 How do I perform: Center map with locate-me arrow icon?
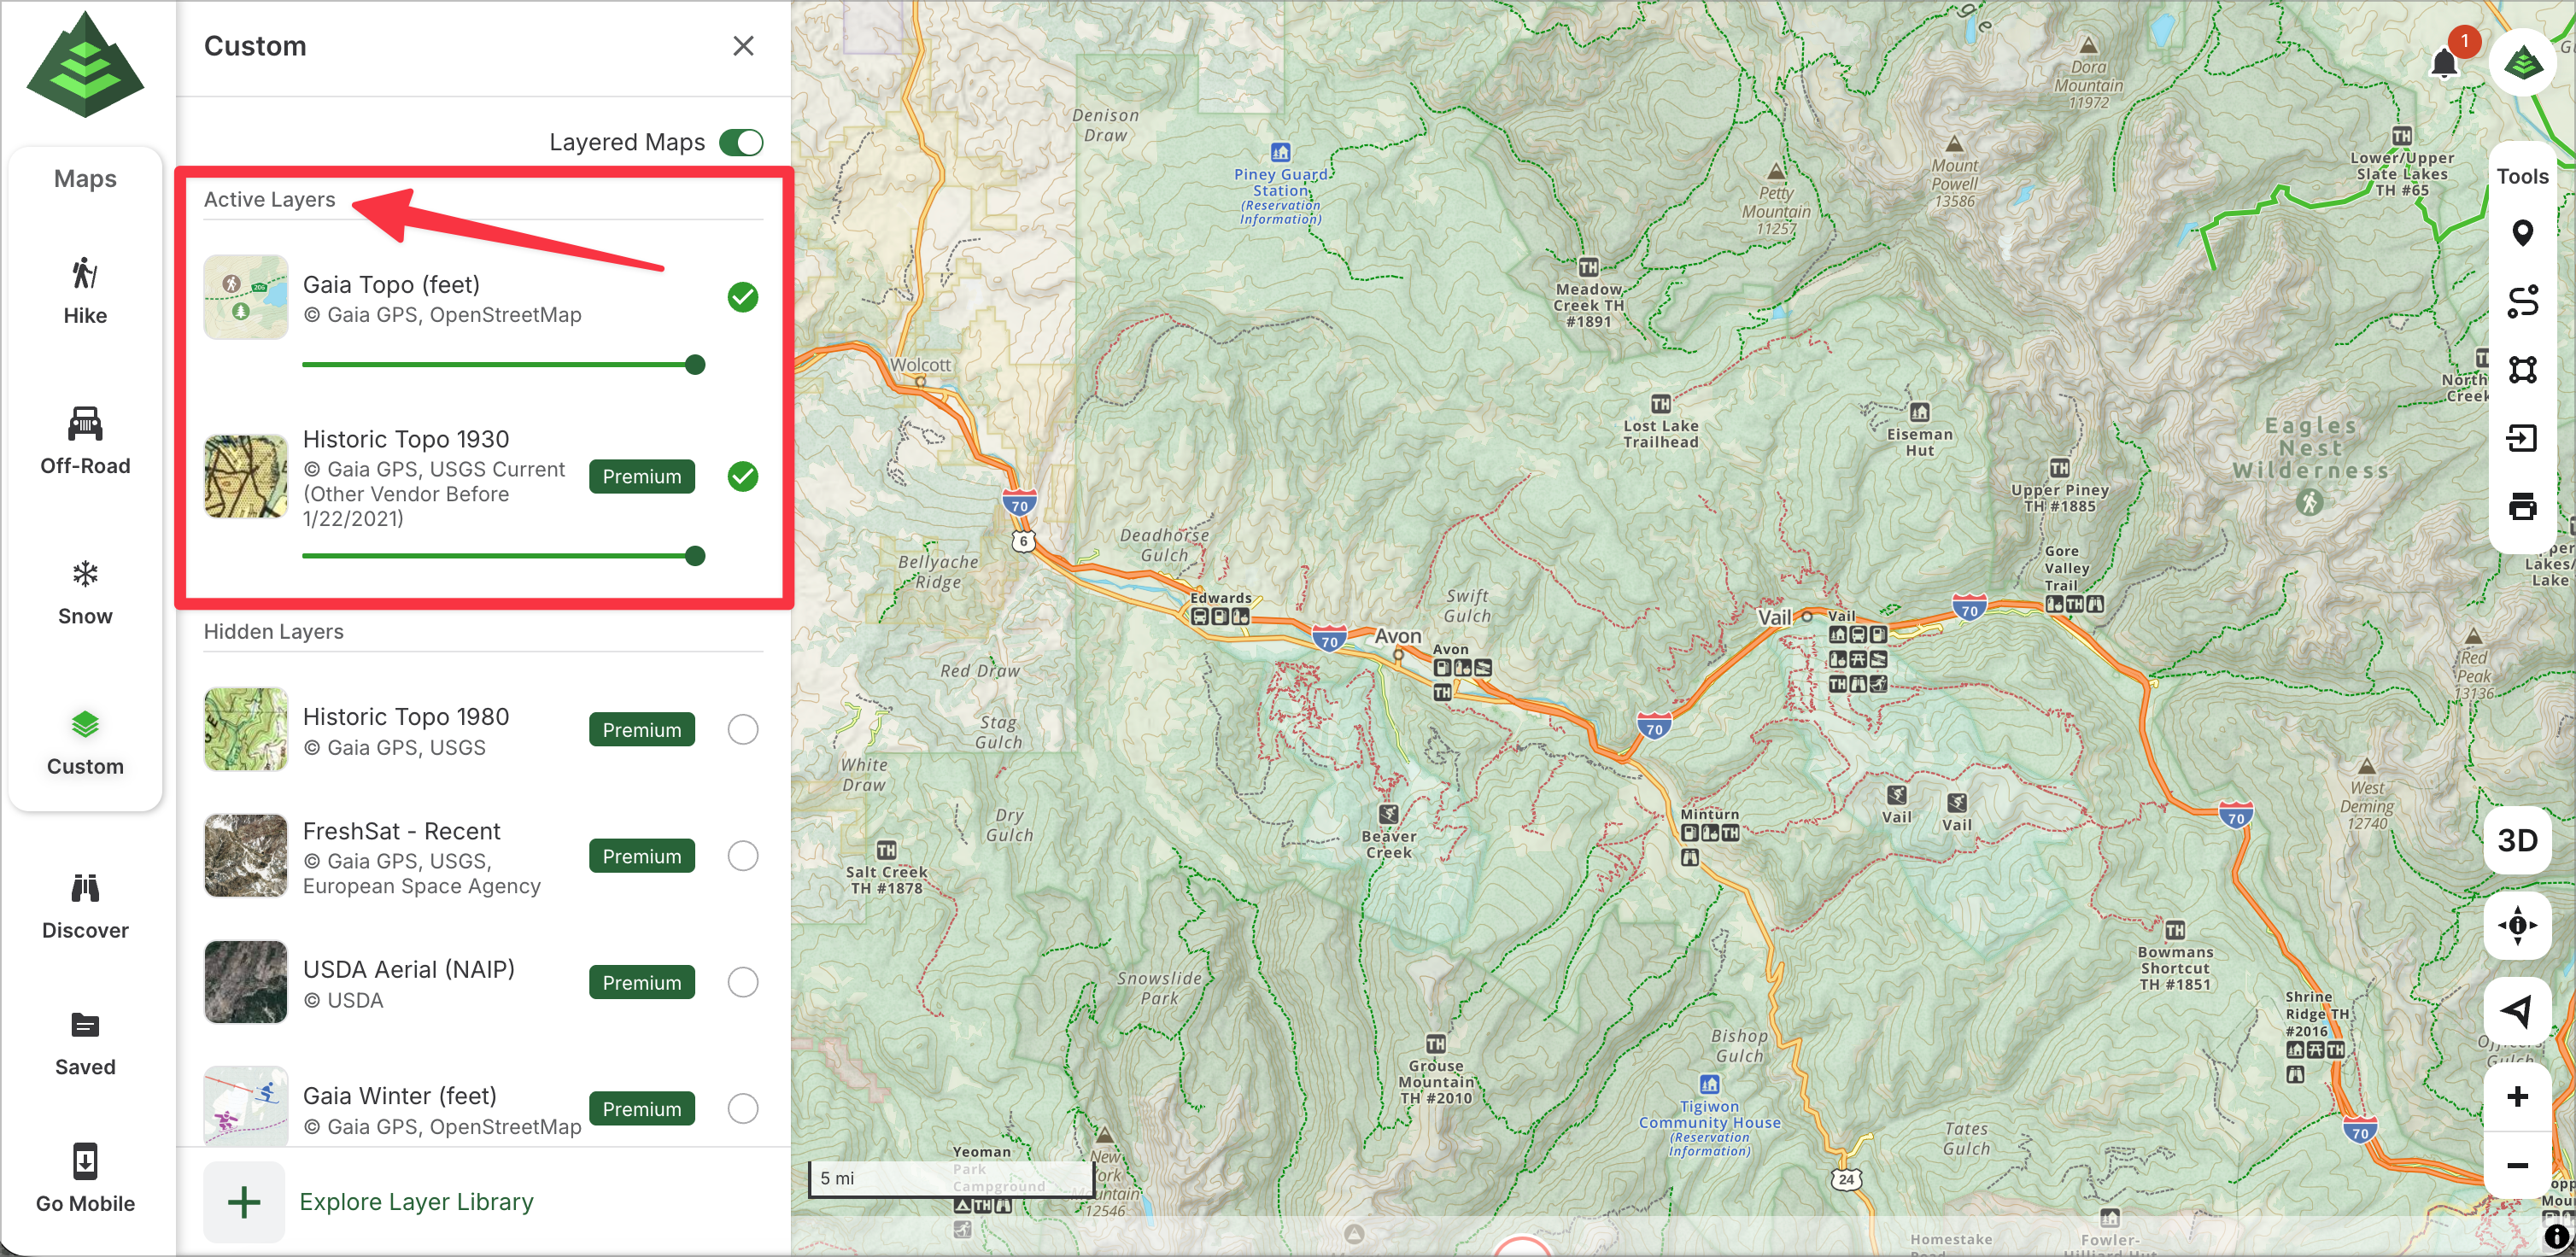[2516, 1010]
